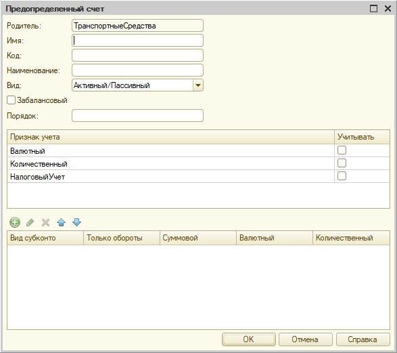
Task: Enable the Забалансовый checkbox
Action: point(11,100)
